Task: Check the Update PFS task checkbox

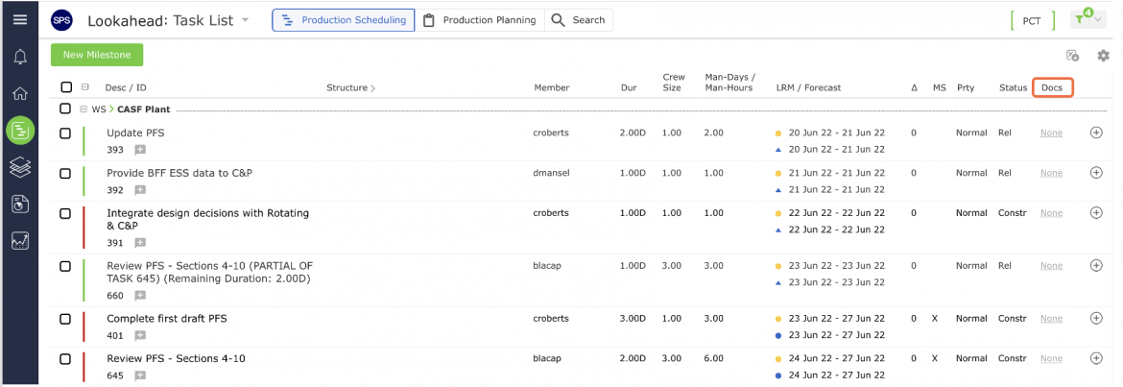Action: click(65, 133)
